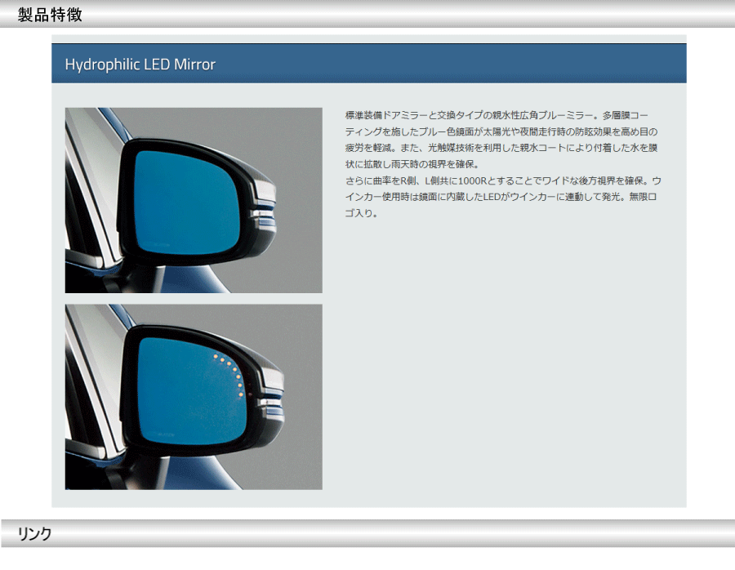Click the line starting with インカー使用時
Screen dimensions: 735x570
click(x=501, y=197)
